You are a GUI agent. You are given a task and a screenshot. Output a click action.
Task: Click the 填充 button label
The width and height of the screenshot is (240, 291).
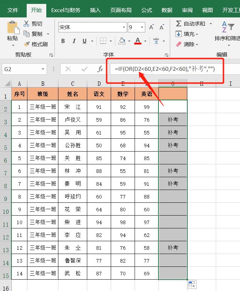pos(189,34)
